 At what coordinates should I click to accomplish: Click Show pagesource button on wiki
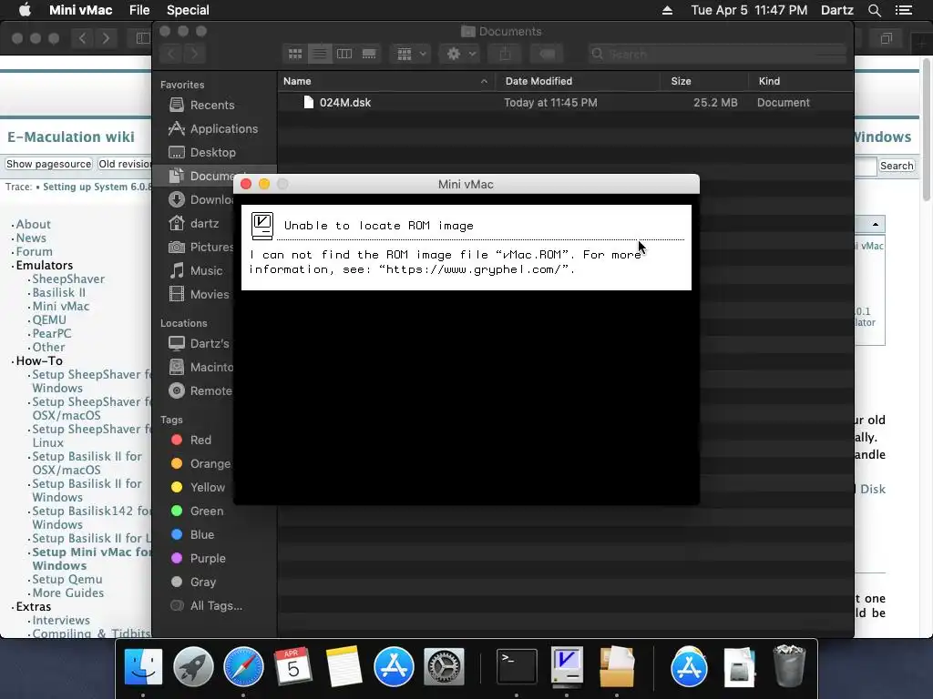[x=49, y=164]
